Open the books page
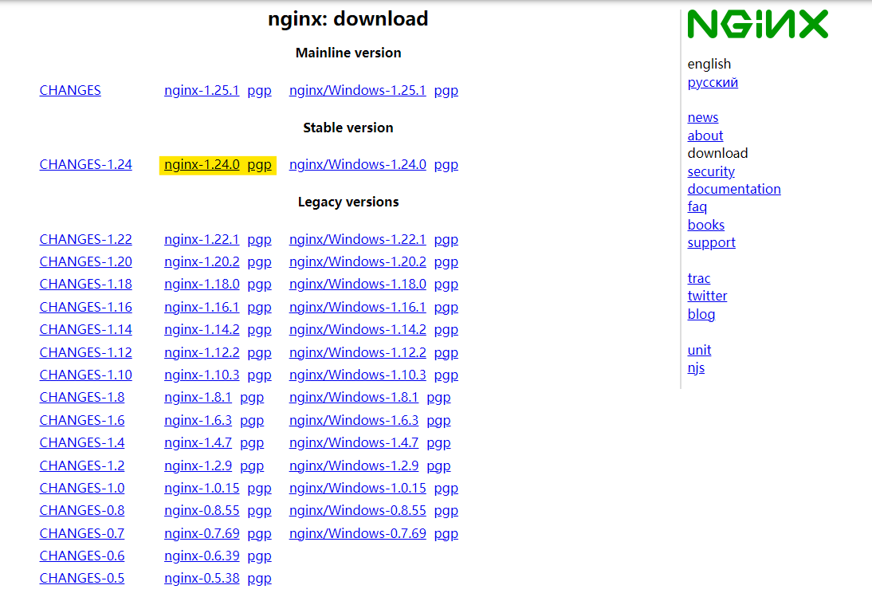 (x=705, y=225)
